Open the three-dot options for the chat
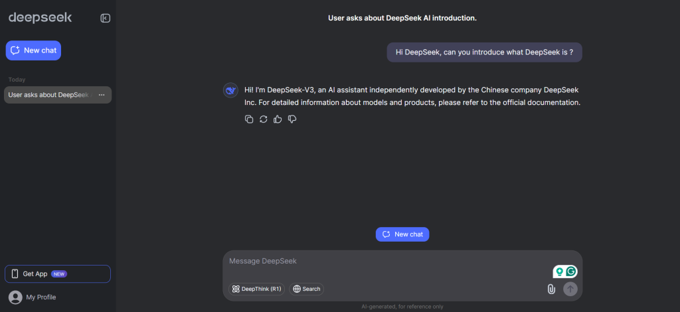This screenshot has height=312, width=680. click(102, 95)
